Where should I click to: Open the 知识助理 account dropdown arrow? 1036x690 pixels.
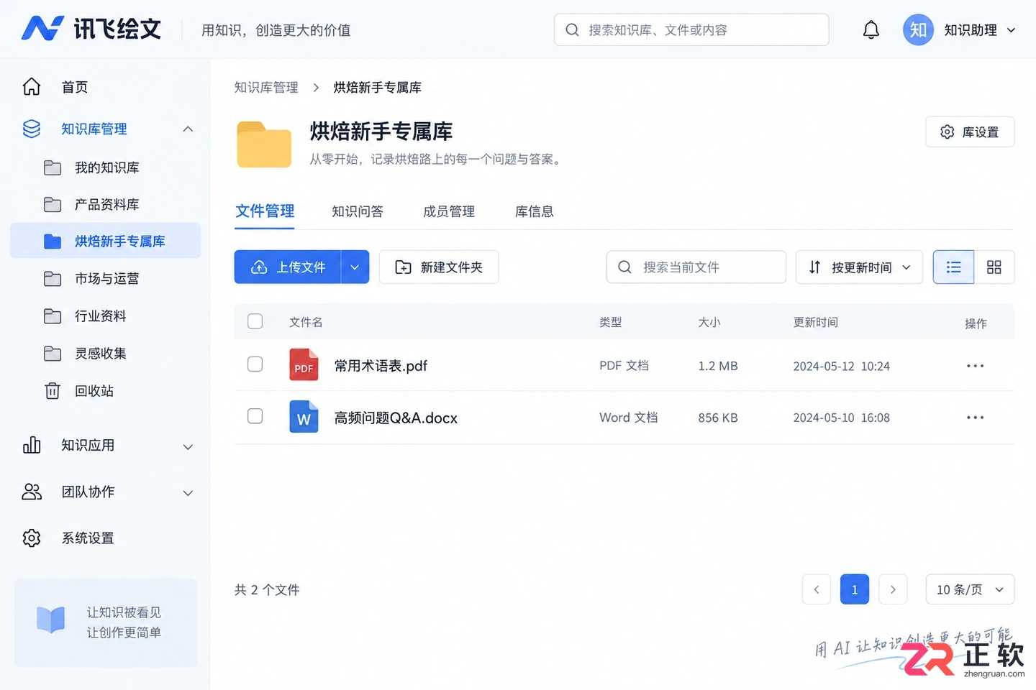pos(1011,30)
